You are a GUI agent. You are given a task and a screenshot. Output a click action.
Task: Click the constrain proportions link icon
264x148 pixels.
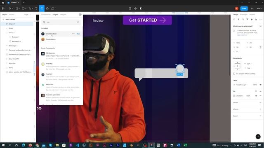click(260, 47)
